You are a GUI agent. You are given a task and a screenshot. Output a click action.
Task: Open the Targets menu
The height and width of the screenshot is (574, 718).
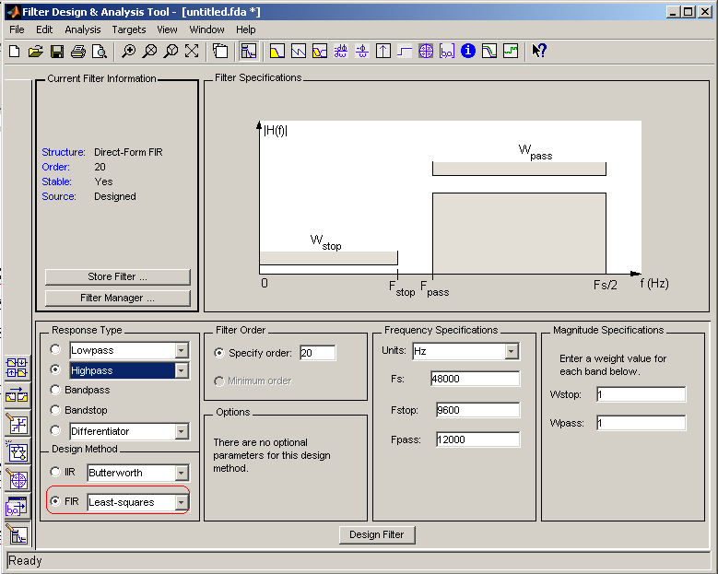(129, 29)
